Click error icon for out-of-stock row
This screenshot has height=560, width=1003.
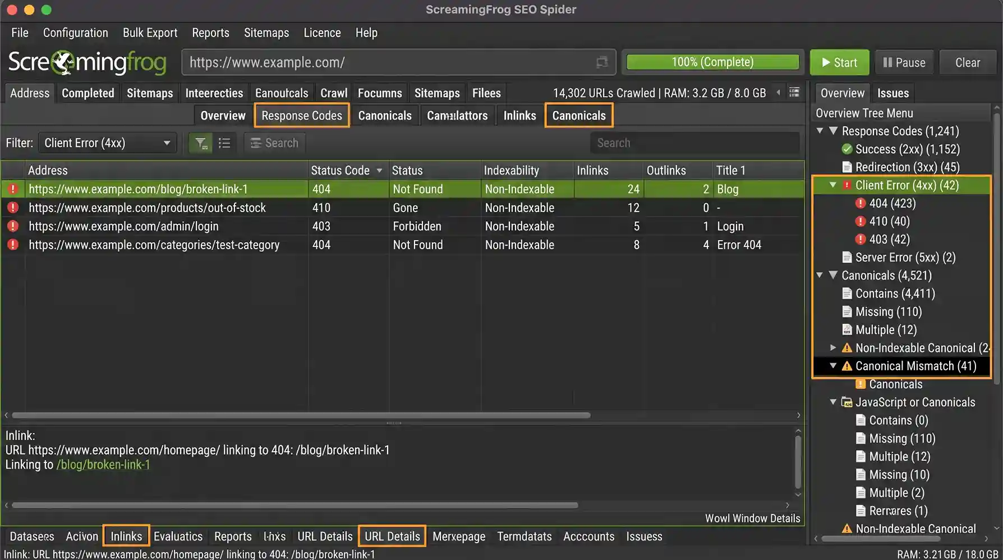(x=13, y=208)
